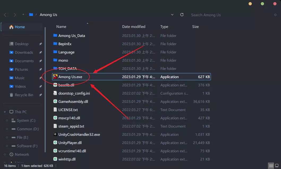Open the address bar history dropdown
The height and width of the screenshot is (169, 281).
172,15
